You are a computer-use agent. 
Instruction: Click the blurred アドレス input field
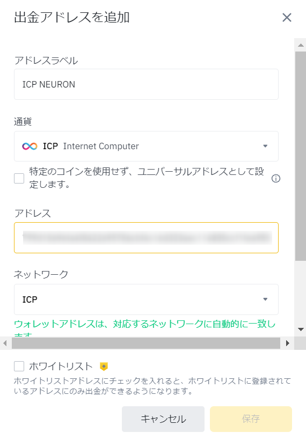(x=147, y=238)
